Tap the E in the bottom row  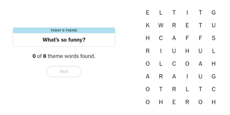pos(174,102)
